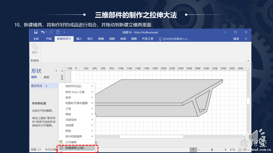The height and width of the screenshot is (153, 273).
Task: Click the horizontal scrollbar right arrow
Action: [244, 137]
